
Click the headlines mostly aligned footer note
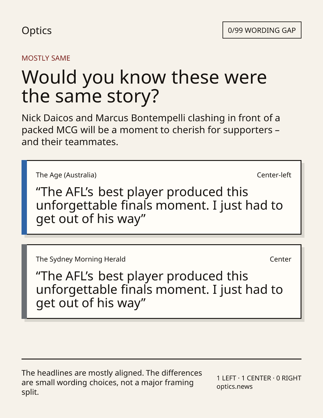[x=112, y=382]
